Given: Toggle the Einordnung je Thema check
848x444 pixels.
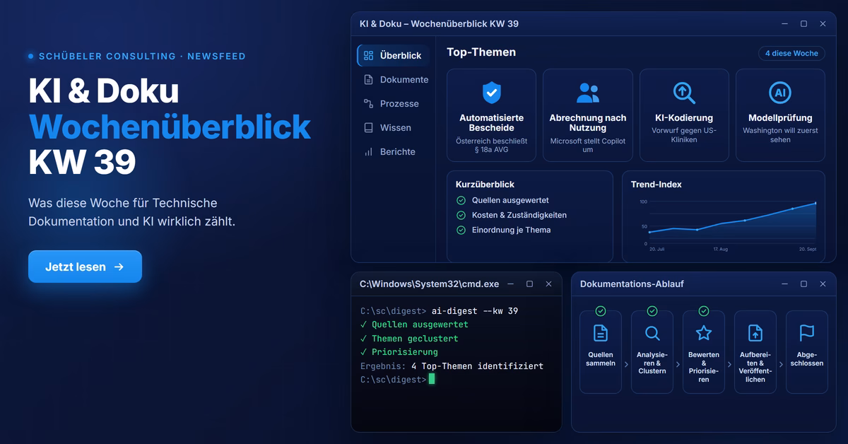Looking at the screenshot, I should tap(461, 230).
